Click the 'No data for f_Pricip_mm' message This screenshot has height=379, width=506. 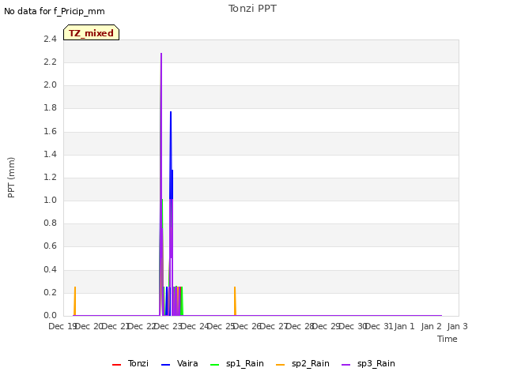[x=55, y=11]
